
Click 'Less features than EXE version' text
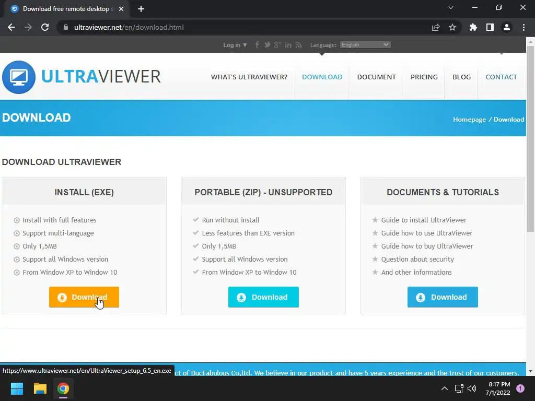point(248,233)
